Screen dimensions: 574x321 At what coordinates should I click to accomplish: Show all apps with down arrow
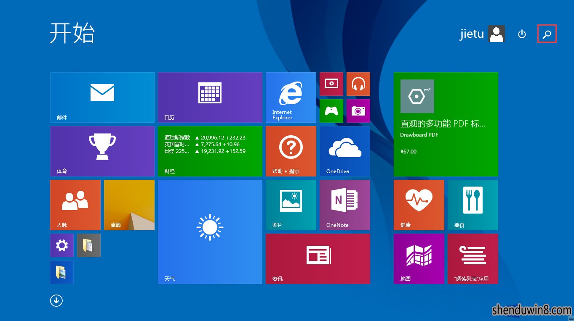(x=56, y=300)
